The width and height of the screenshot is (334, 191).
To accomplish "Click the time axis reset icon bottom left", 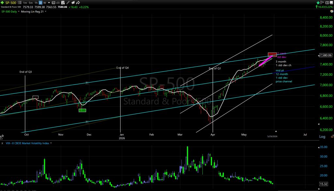I will click(x=2, y=137).
